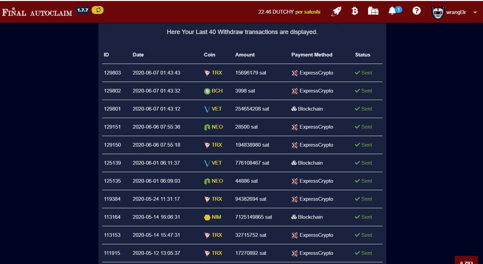Click the NIM coin icon in row 113164

(x=207, y=217)
